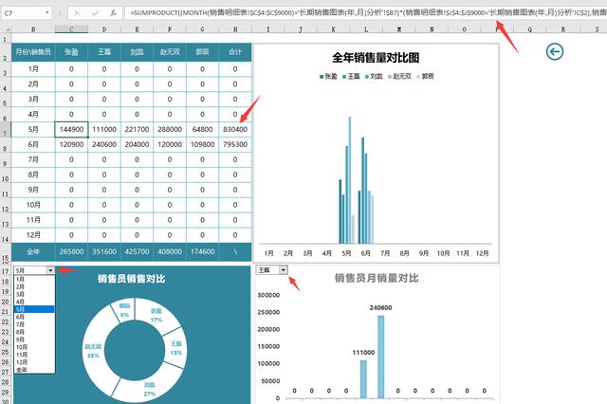
Task: Click the formula bar cancel X icon
Action: tap(76, 14)
